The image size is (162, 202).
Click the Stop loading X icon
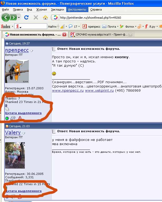click(x=36, y=18)
